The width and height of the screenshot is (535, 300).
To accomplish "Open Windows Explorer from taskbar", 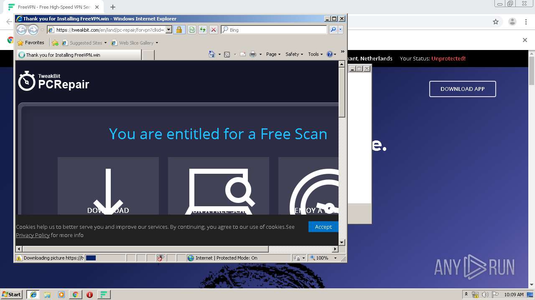I will 47,294.
